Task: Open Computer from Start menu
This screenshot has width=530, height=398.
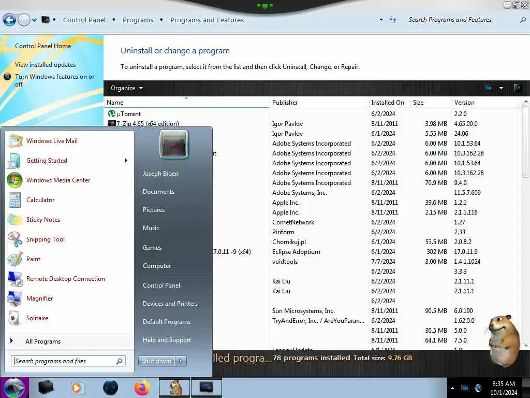Action: tap(156, 266)
